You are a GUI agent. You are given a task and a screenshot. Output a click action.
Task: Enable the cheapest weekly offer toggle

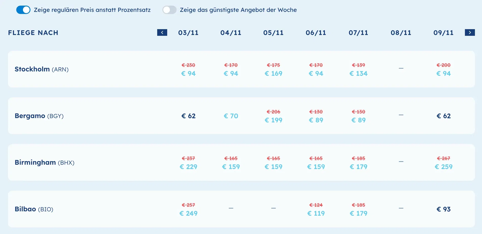(x=169, y=10)
